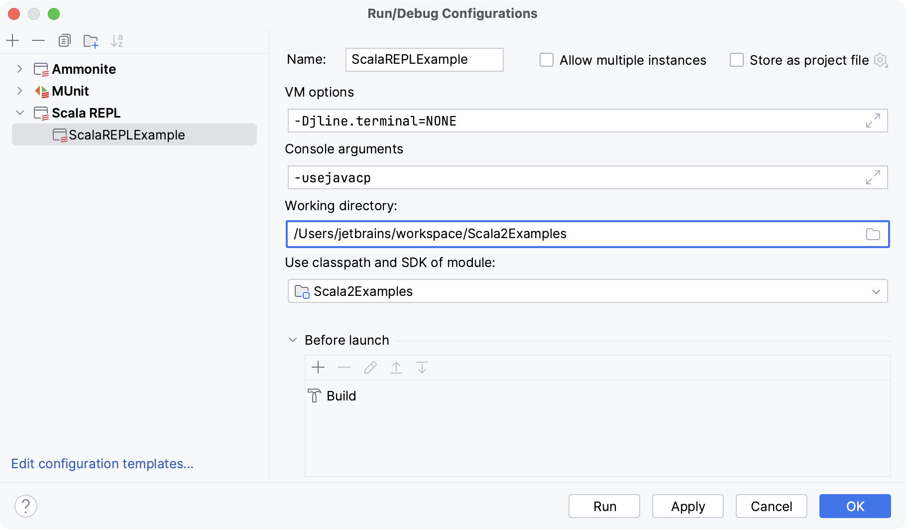Edit the configuration Name field
The width and height of the screenshot is (906, 529).
pyautogui.click(x=424, y=60)
